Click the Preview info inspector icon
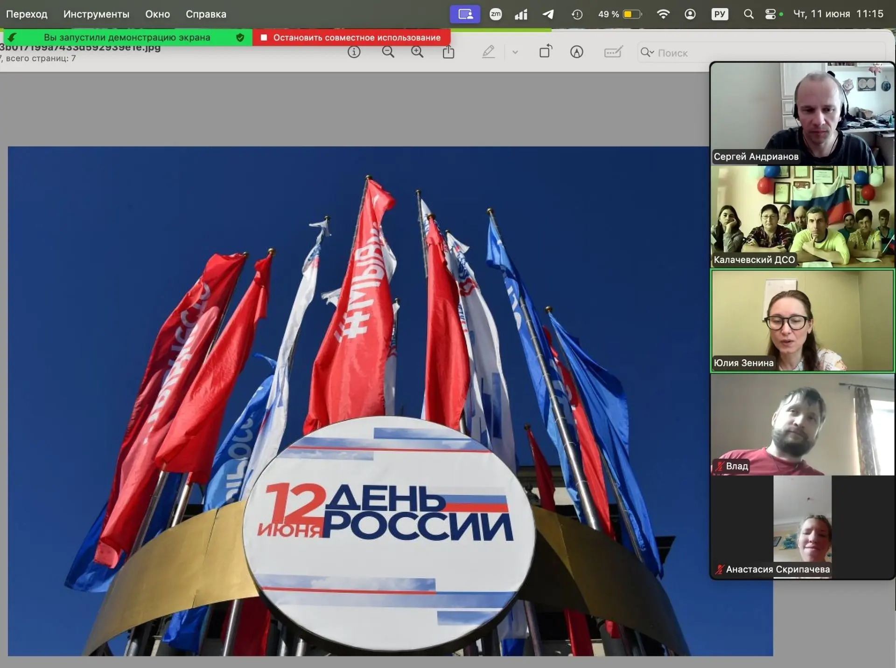The image size is (896, 668). 354,52
